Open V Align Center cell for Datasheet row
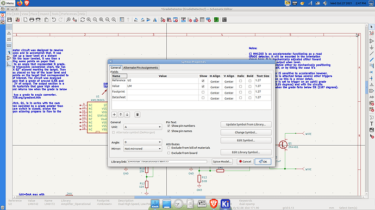 [229, 98]
